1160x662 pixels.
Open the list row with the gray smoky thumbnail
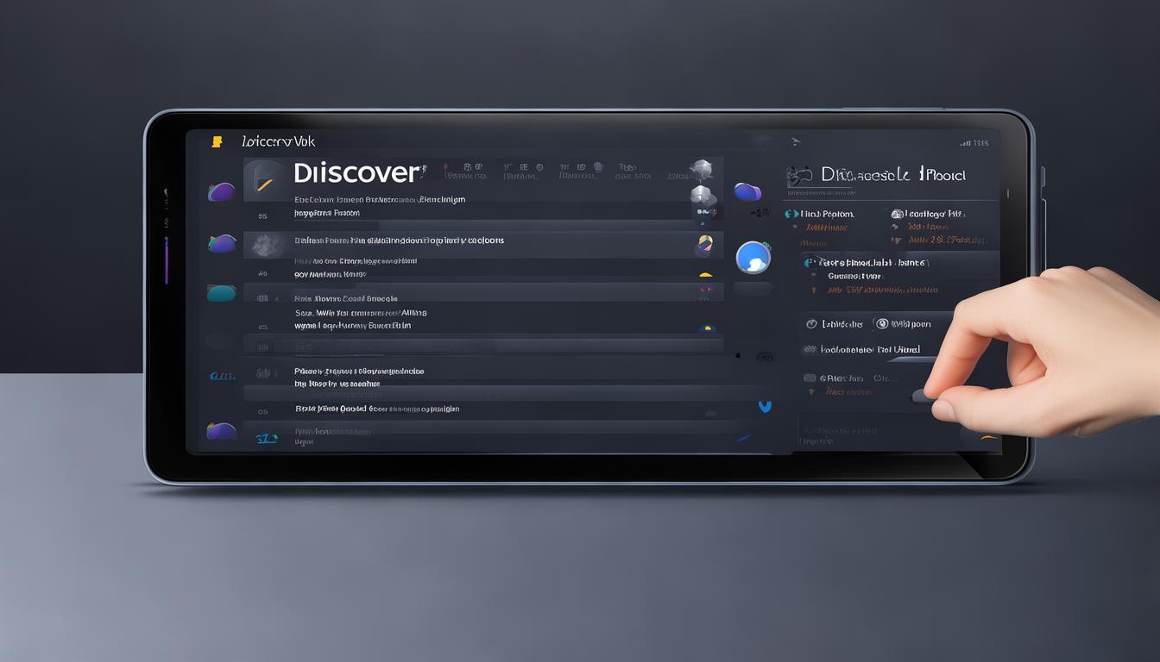tap(263, 246)
